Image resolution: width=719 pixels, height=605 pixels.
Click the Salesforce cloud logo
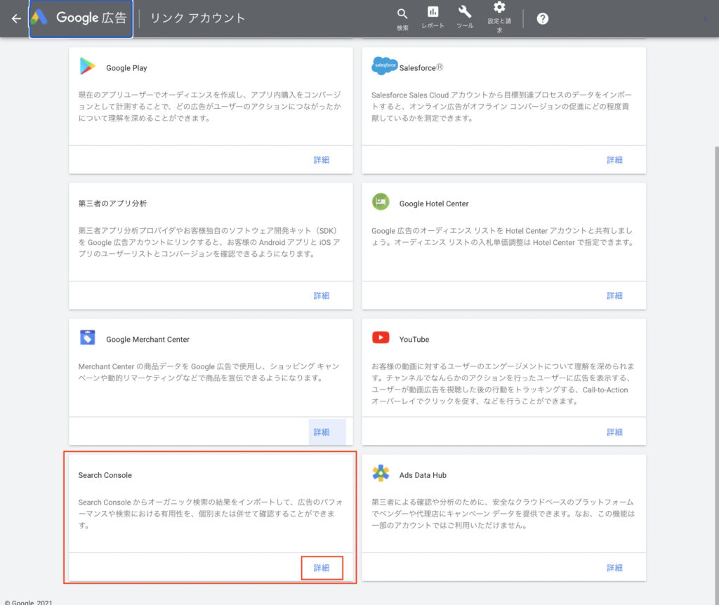click(x=384, y=67)
